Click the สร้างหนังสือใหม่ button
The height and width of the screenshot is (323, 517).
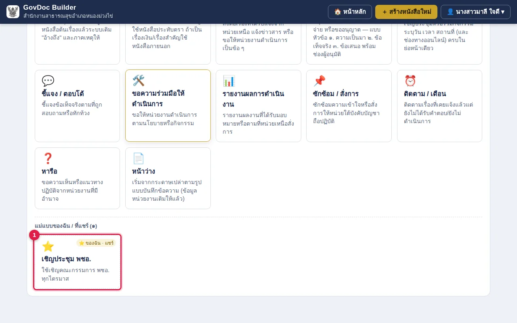click(406, 12)
